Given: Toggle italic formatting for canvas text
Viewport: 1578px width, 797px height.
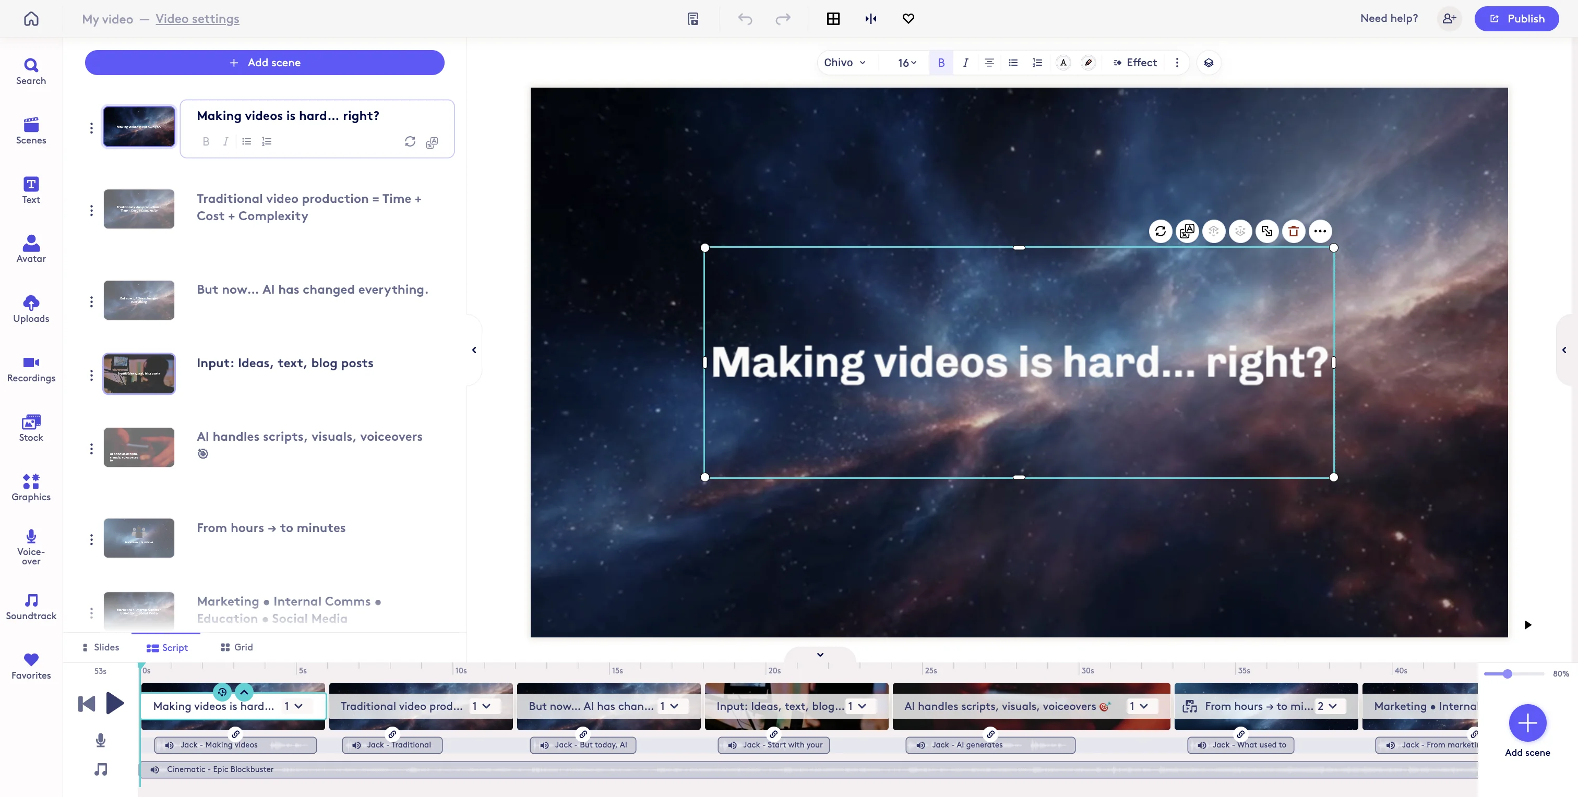Looking at the screenshot, I should [x=965, y=63].
